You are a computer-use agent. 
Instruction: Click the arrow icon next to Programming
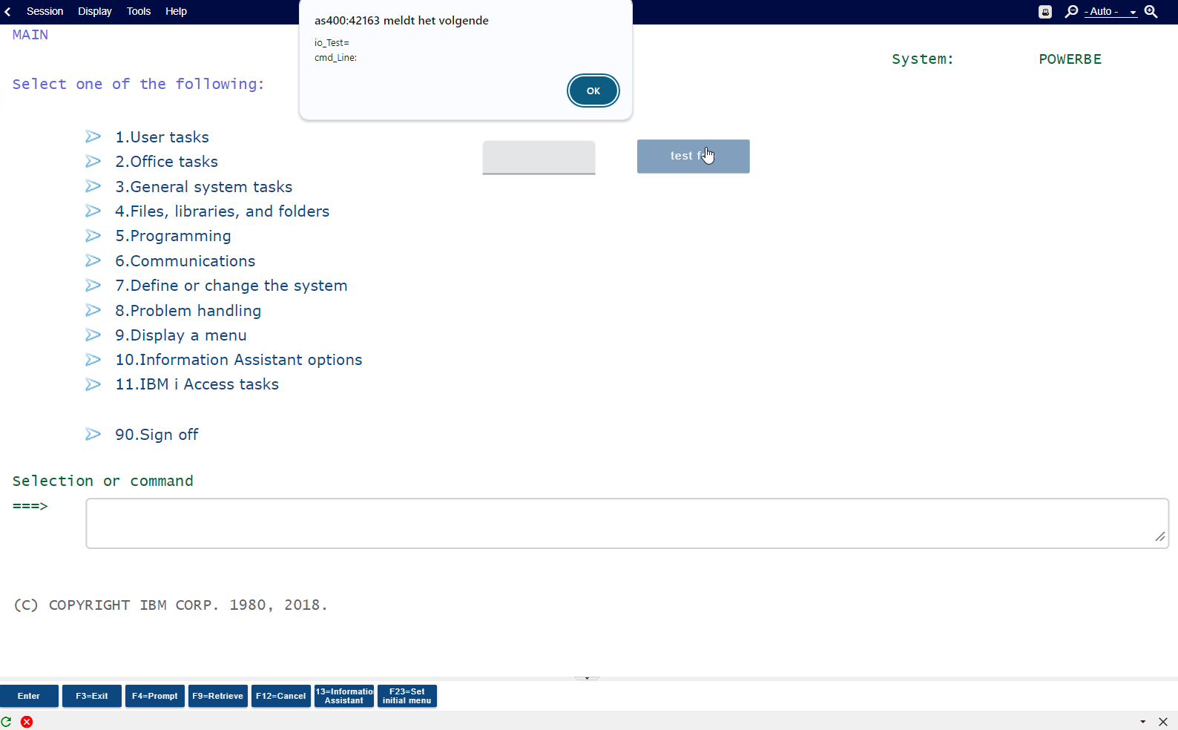click(93, 236)
